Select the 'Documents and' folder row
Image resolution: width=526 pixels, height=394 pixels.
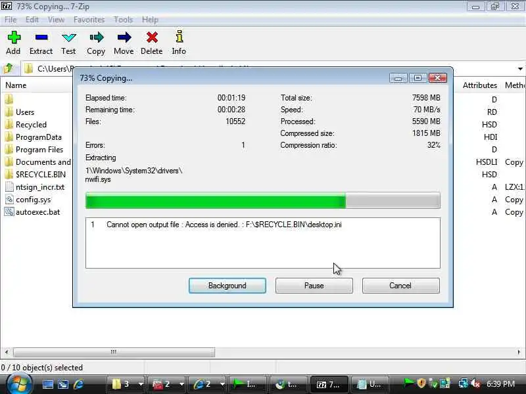coord(38,162)
